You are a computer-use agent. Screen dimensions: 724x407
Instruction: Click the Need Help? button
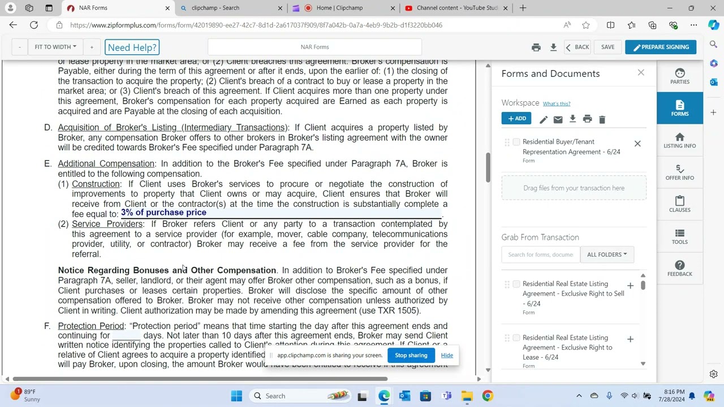(x=132, y=47)
